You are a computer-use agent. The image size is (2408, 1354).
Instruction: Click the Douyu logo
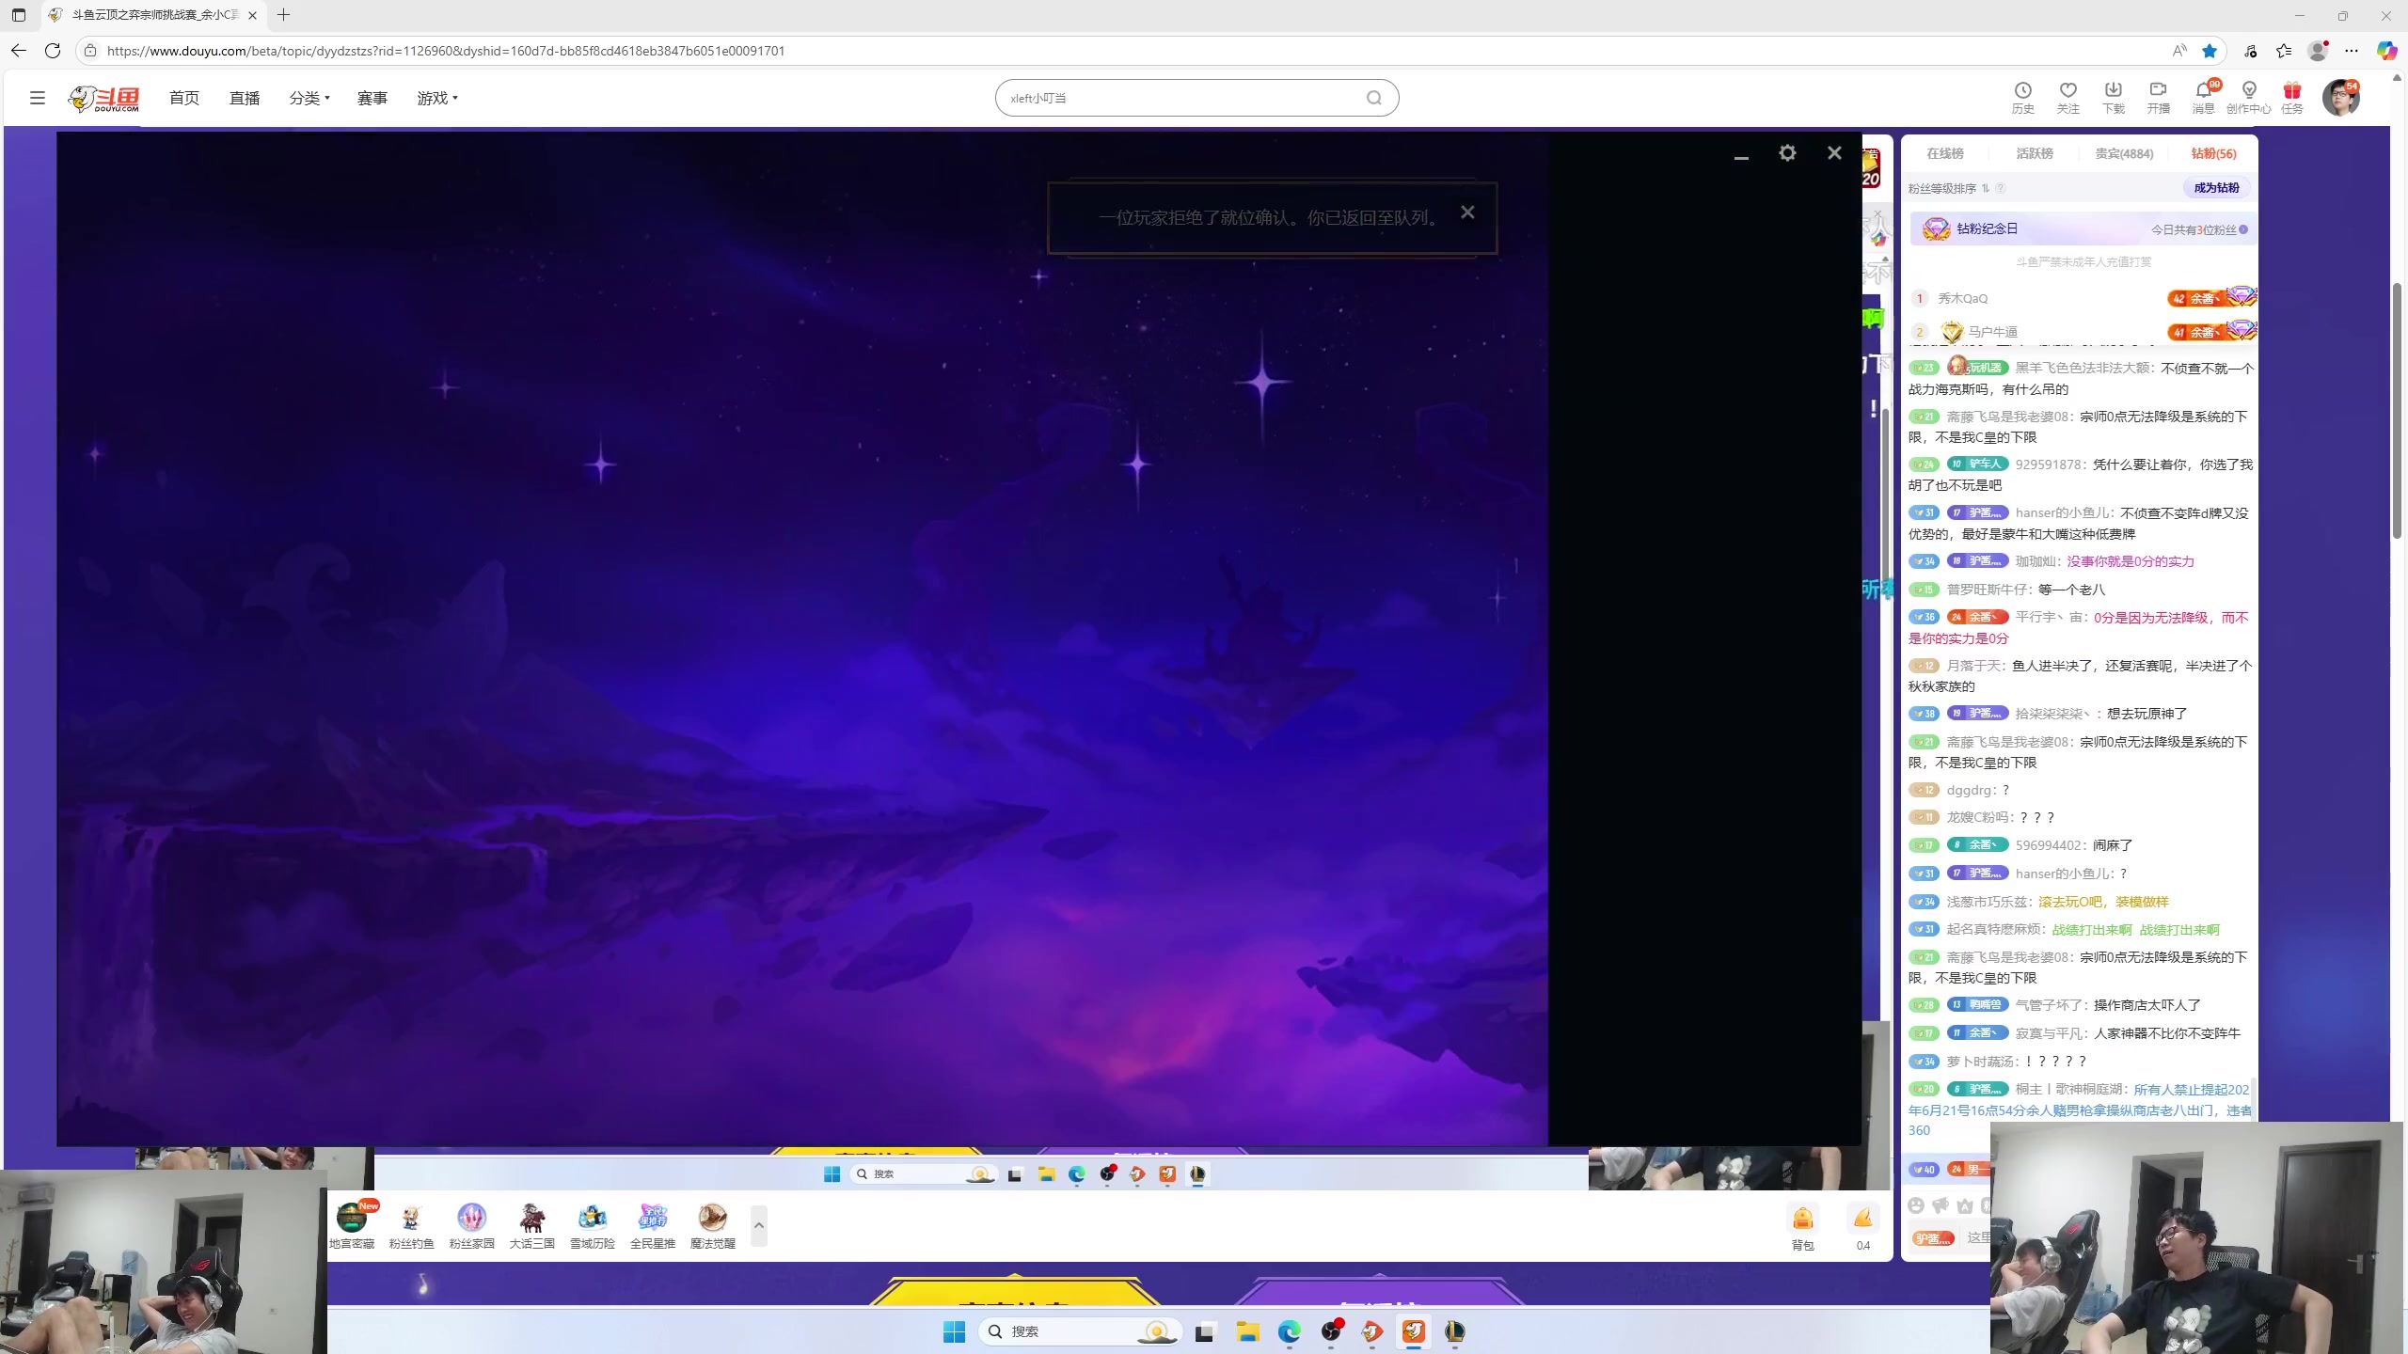(x=103, y=98)
